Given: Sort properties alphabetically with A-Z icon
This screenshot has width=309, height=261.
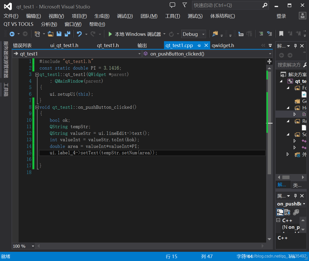Looking at the screenshot, I should point(287,212).
